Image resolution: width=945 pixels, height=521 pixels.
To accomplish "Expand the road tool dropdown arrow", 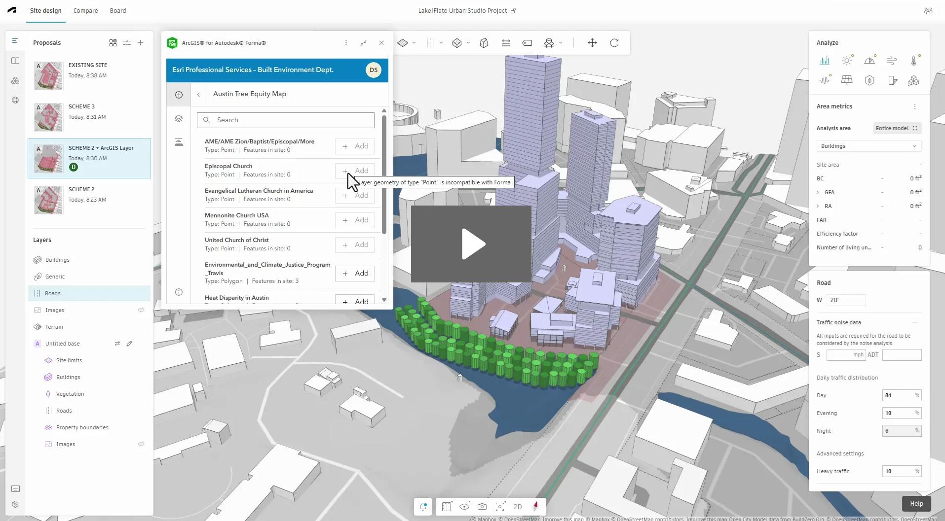I will pyautogui.click(x=441, y=43).
